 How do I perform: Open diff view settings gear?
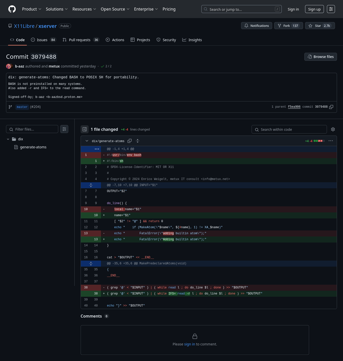coord(333,129)
